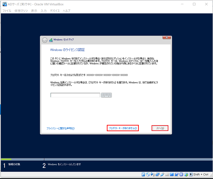The width and height of the screenshot is (213, 179).
Task: Click the Windows Setup title icon
Action: point(51,40)
